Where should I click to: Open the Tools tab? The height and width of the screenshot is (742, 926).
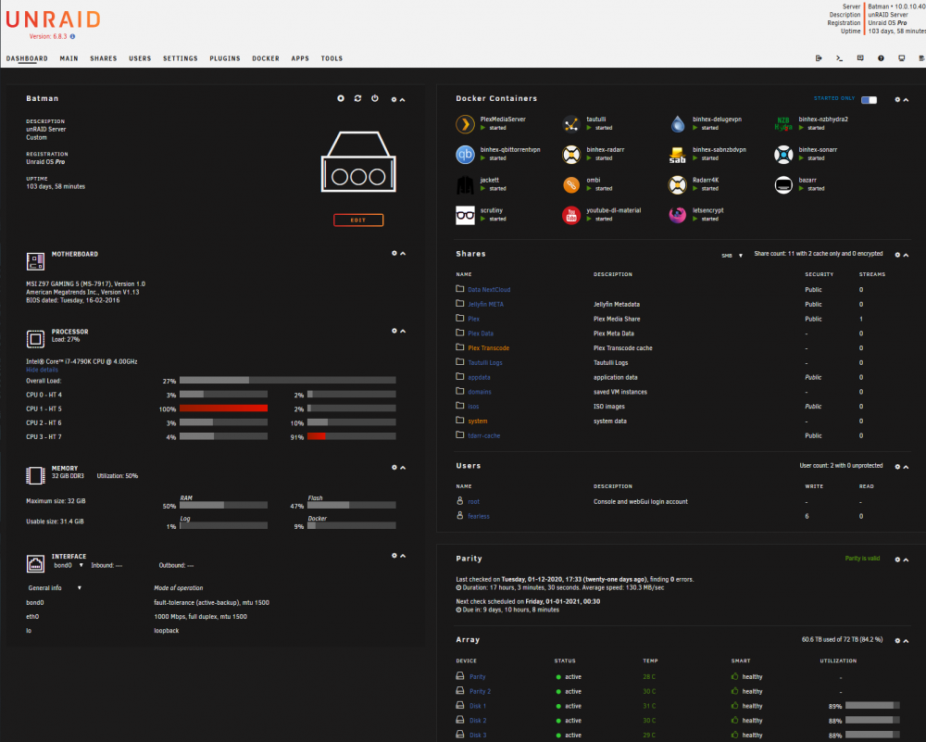tap(332, 58)
